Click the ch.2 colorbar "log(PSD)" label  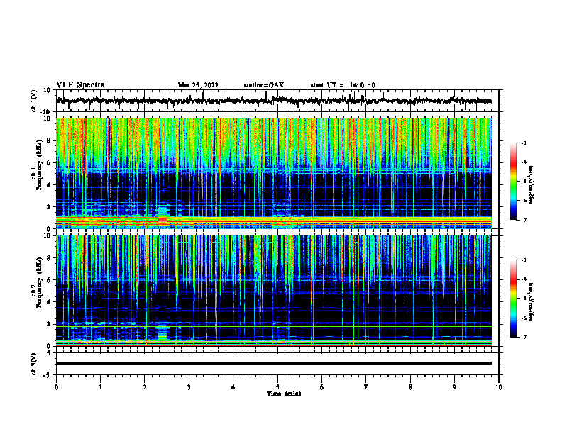coord(531,301)
